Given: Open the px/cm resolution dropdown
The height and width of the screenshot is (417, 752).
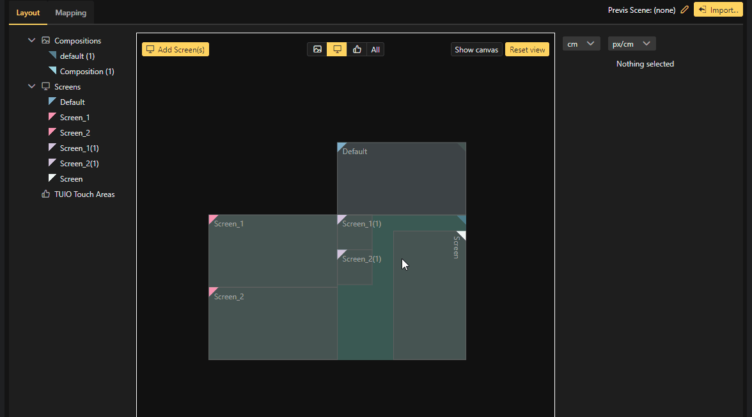Looking at the screenshot, I should tap(632, 43).
